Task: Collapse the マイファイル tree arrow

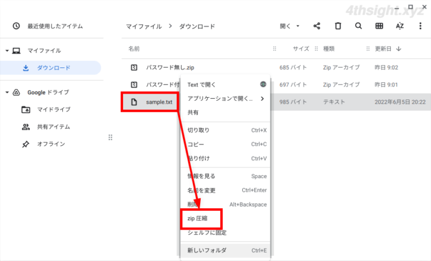Action: (7, 50)
